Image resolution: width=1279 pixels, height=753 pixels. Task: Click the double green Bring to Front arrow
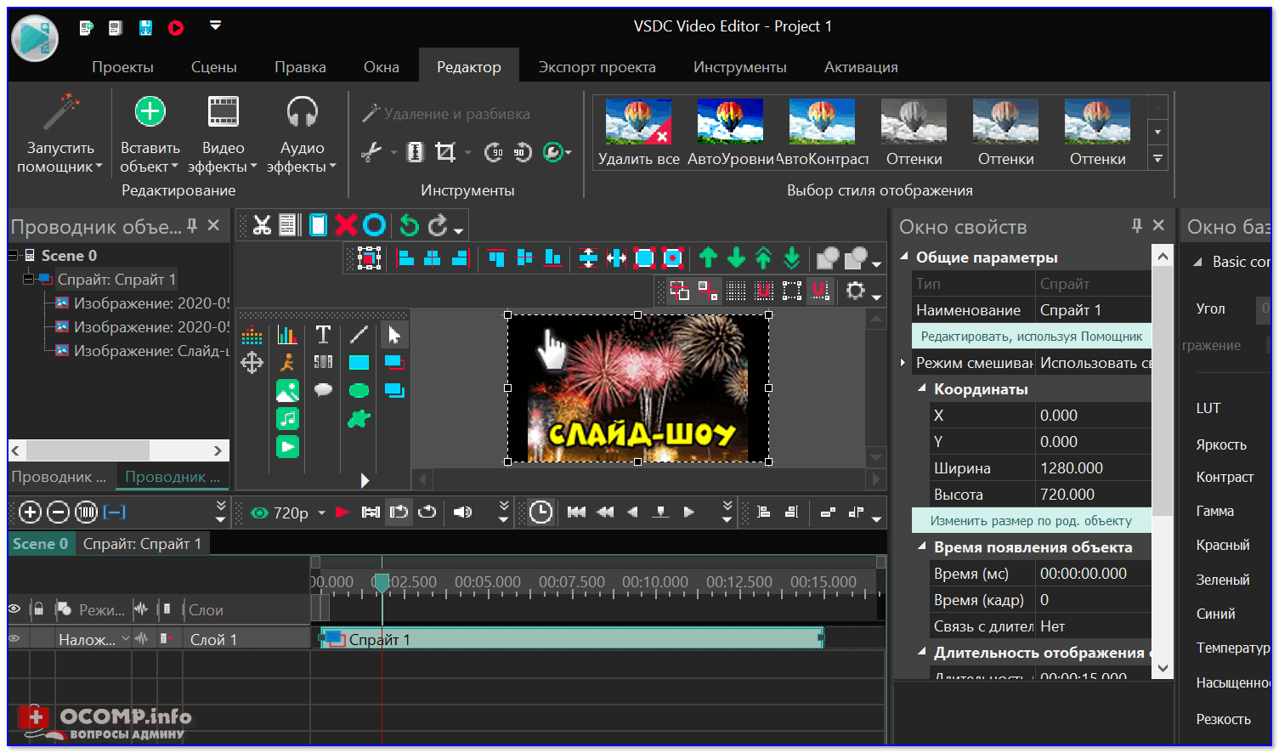[x=764, y=258]
